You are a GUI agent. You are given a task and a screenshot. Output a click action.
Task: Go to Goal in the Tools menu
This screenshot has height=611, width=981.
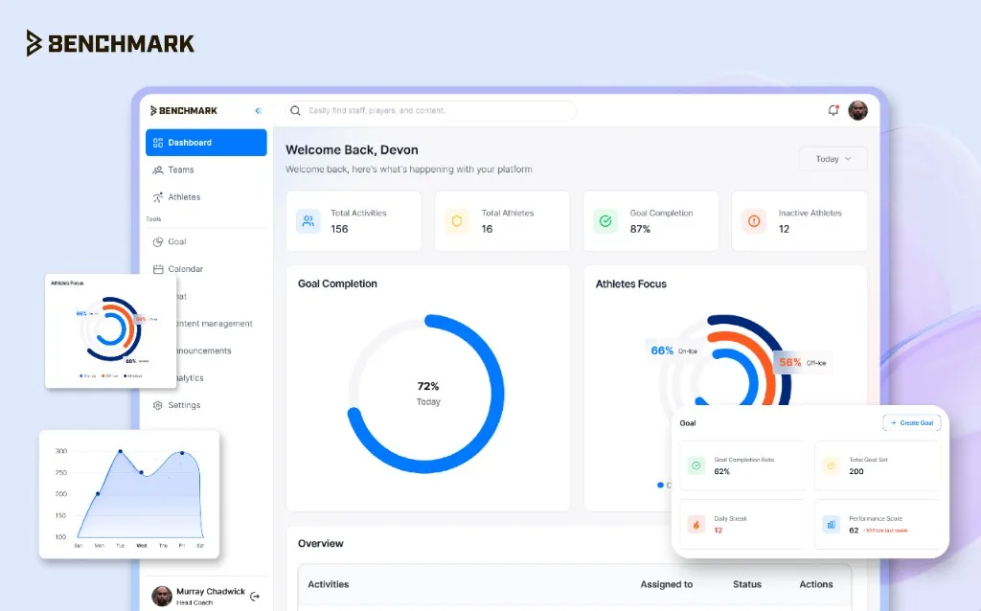(x=206, y=241)
